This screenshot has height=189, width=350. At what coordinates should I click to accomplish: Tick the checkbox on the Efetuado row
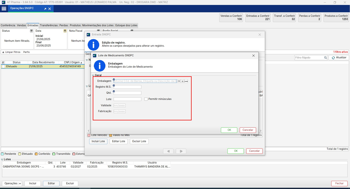[3, 66]
